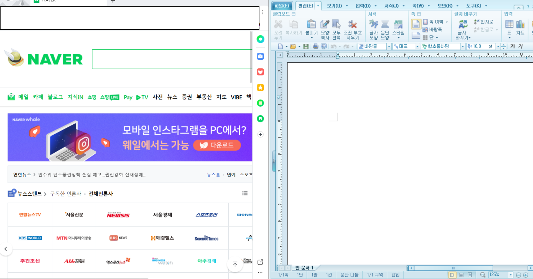Toggle italic (가) formatting button
Viewport: 533px width, 279px height.
tap(521, 46)
